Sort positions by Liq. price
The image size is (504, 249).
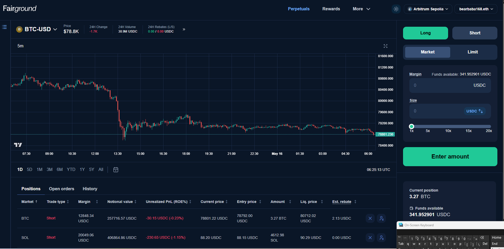pyautogui.click(x=312, y=202)
